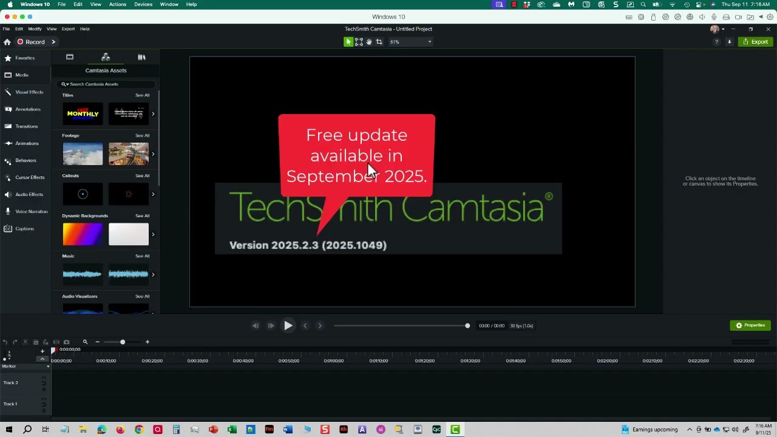This screenshot has width=777, height=437.
Task: Open the Transitions panel
Action: pos(25,126)
